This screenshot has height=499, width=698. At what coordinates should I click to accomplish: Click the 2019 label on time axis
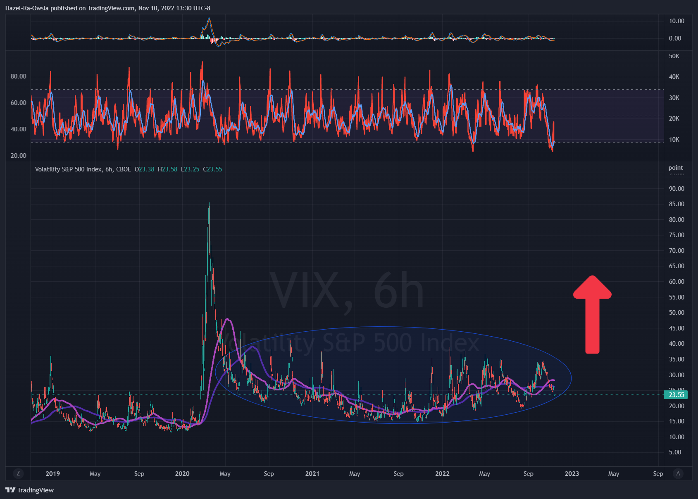coord(52,473)
